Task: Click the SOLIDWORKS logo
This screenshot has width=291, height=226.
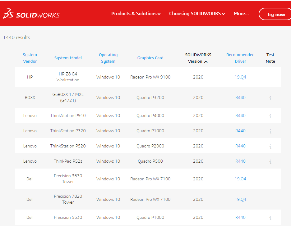Action: point(31,14)
